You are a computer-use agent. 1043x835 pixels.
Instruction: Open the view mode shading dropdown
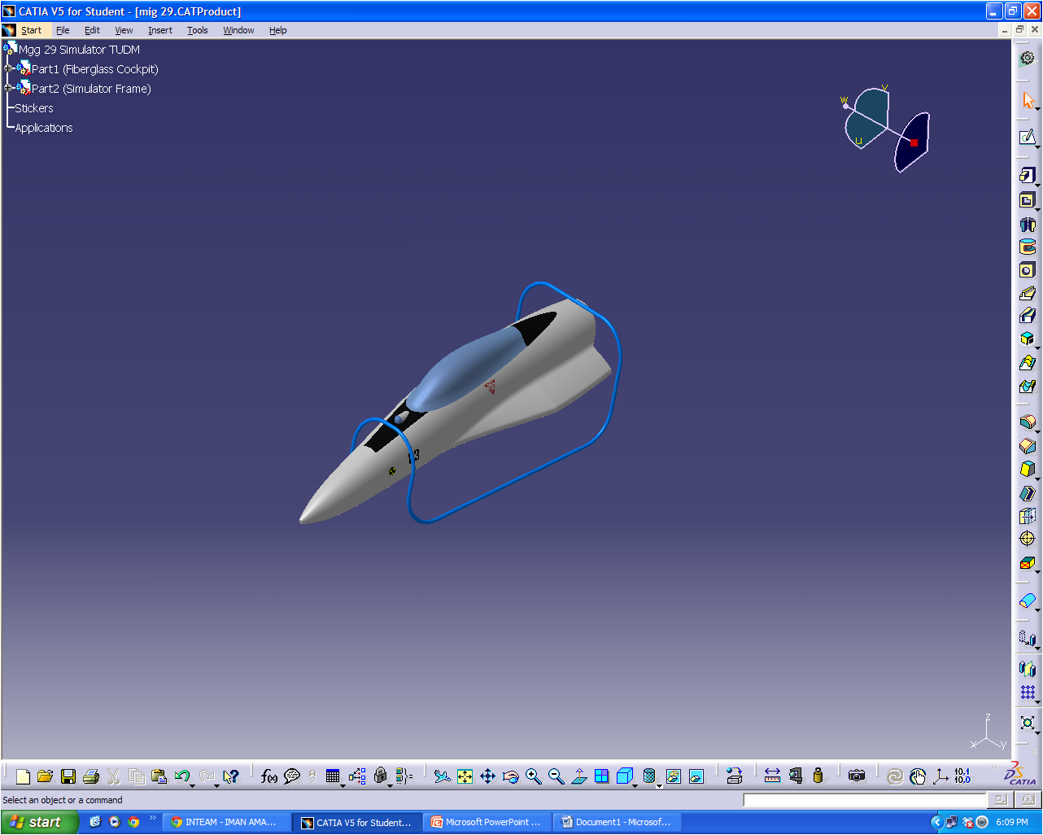point(660,785)
